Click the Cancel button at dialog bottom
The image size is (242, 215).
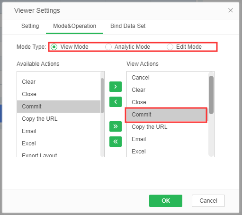208,201
